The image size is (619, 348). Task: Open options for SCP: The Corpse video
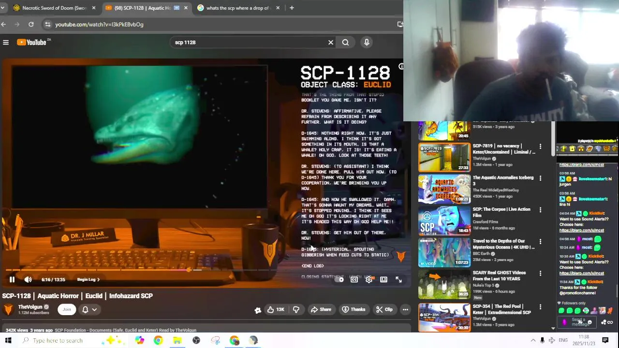540,210
